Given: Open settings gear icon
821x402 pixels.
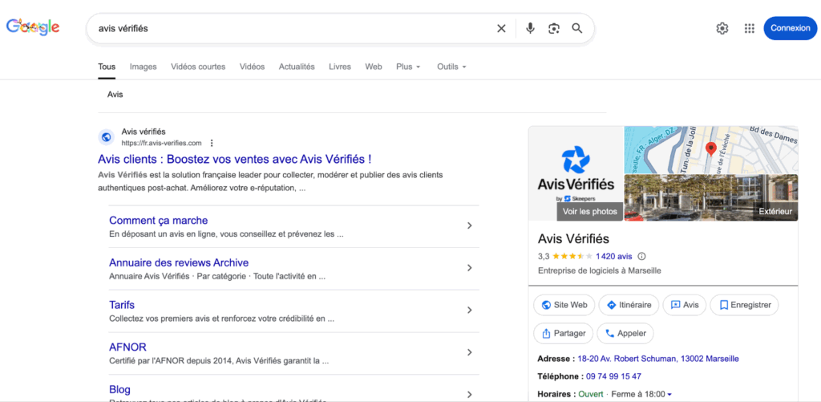Looking at the screenshot, I should click(722, 28).
